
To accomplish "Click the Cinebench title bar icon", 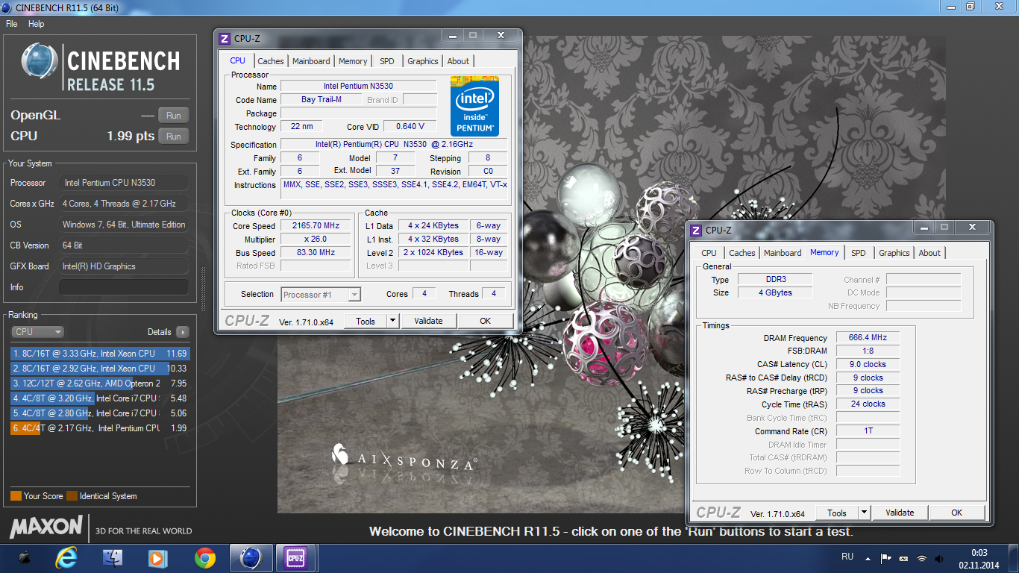I will (x=7, y=7).
